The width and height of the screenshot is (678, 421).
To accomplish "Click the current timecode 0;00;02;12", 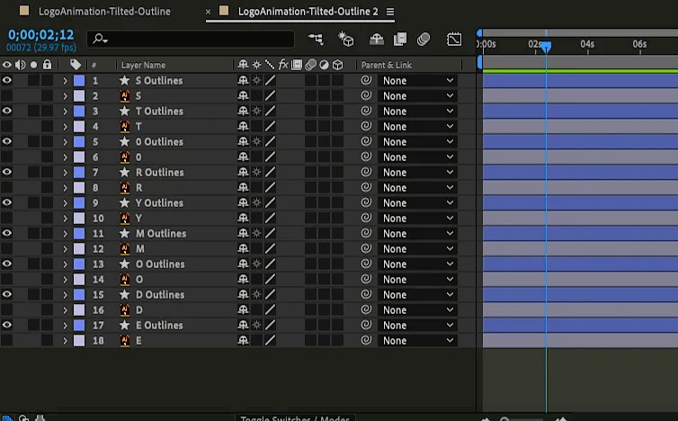I will 41,34.
